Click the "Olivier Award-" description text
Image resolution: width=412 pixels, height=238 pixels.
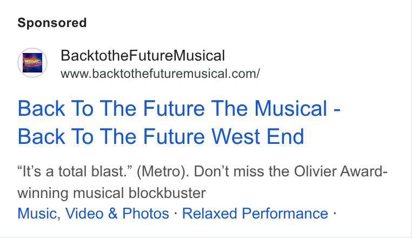click(x=341, y=171)
